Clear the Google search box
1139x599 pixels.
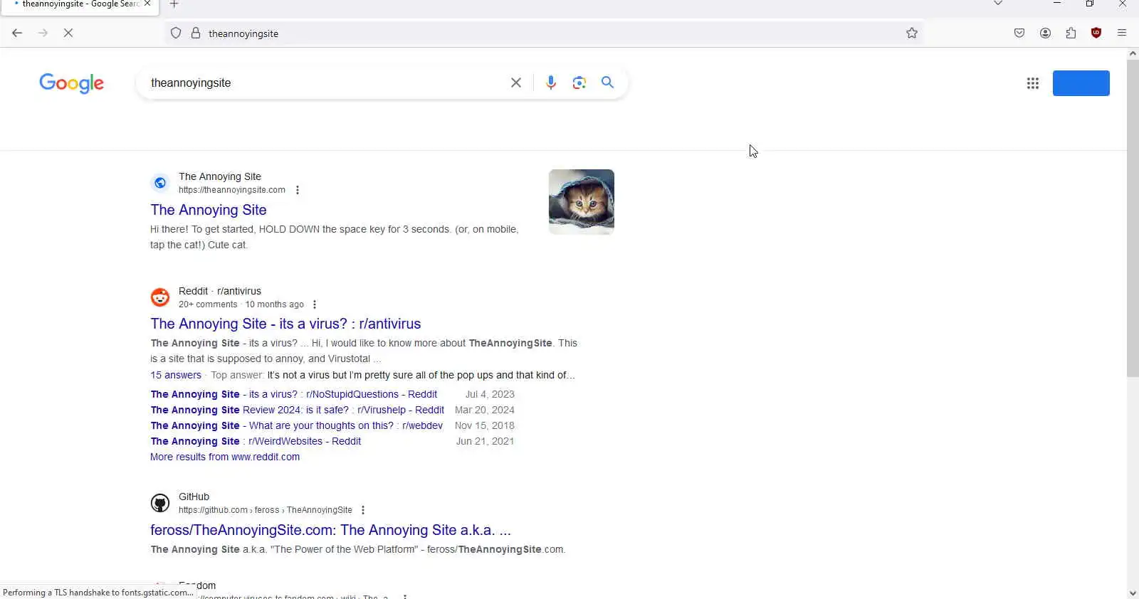(x=516, y=83)
